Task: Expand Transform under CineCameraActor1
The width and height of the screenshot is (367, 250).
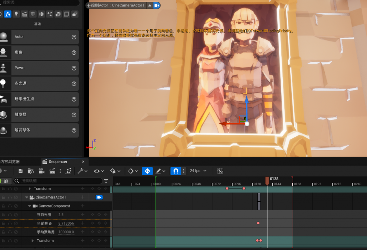Action: [x=33, y=241]
